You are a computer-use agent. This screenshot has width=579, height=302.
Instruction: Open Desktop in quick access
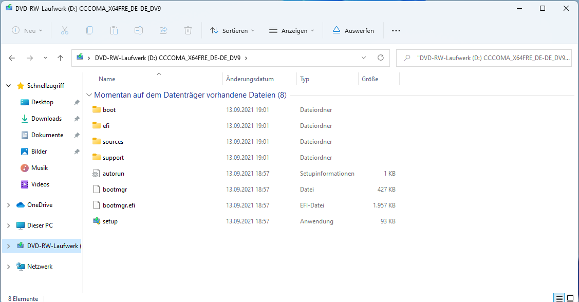click(42, 102)
